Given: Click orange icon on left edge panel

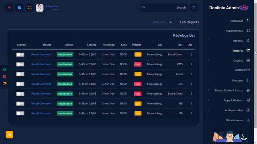Looking at the screenshot, I should (x=4, y=84).
